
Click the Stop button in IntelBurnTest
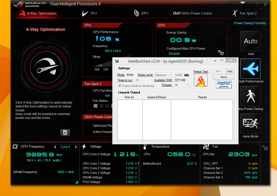point(230,71)
